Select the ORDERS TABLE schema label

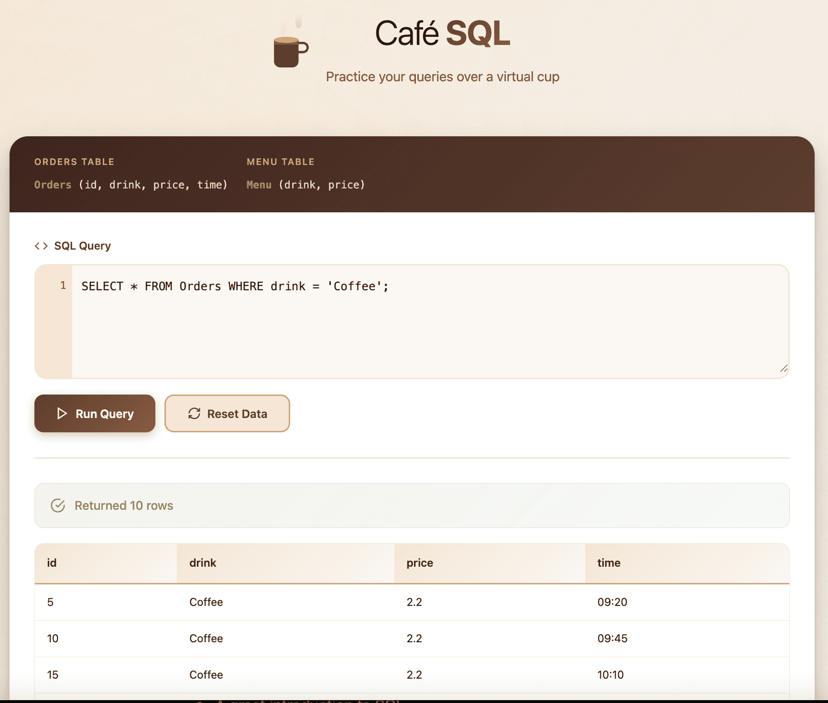coord(74,162)
